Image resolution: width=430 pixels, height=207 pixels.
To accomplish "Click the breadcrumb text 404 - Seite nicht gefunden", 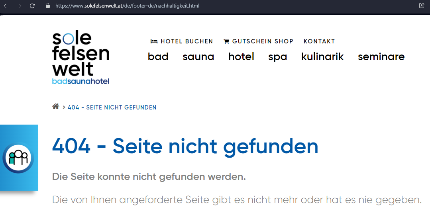I will pos(112,107).
